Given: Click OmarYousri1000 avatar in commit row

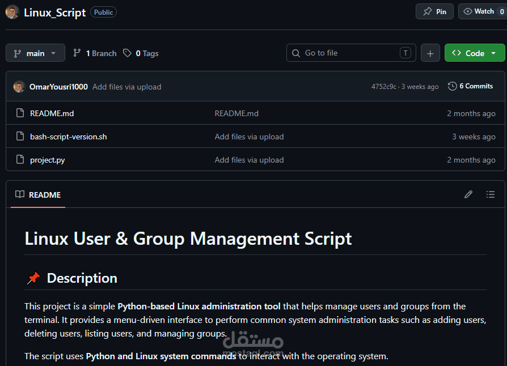Looking at the screenshot, I should (x=19, y=87).
